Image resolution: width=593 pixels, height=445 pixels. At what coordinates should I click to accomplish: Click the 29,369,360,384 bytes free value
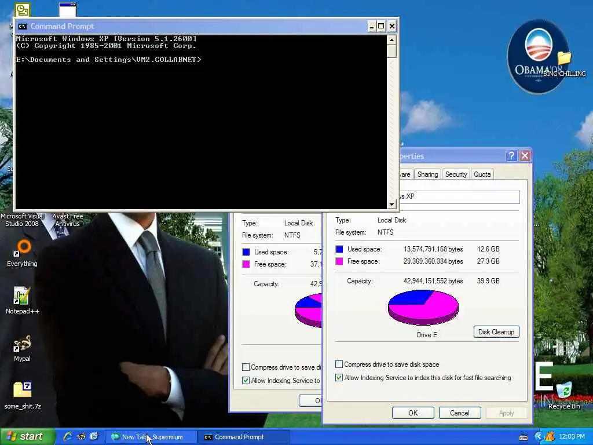click(x=433, y=261)
